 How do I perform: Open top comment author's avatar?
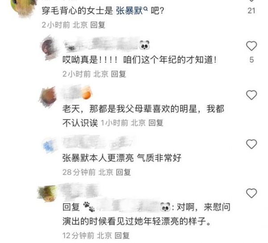click(x=23, y=7)
